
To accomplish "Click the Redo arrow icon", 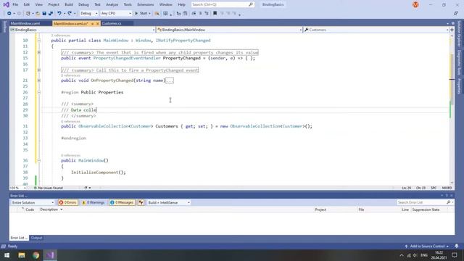I will (x=70, y=13).
